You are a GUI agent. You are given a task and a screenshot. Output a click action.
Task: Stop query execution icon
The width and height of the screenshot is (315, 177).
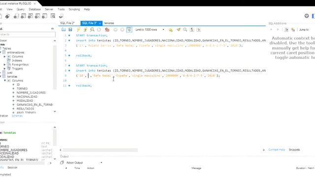pyautogui.click(x=99, y=29)
